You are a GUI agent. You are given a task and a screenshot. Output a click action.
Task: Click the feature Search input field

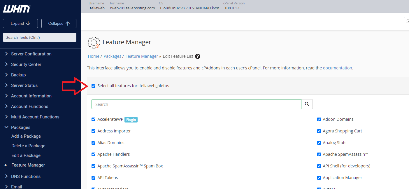(x=196, y=104)
